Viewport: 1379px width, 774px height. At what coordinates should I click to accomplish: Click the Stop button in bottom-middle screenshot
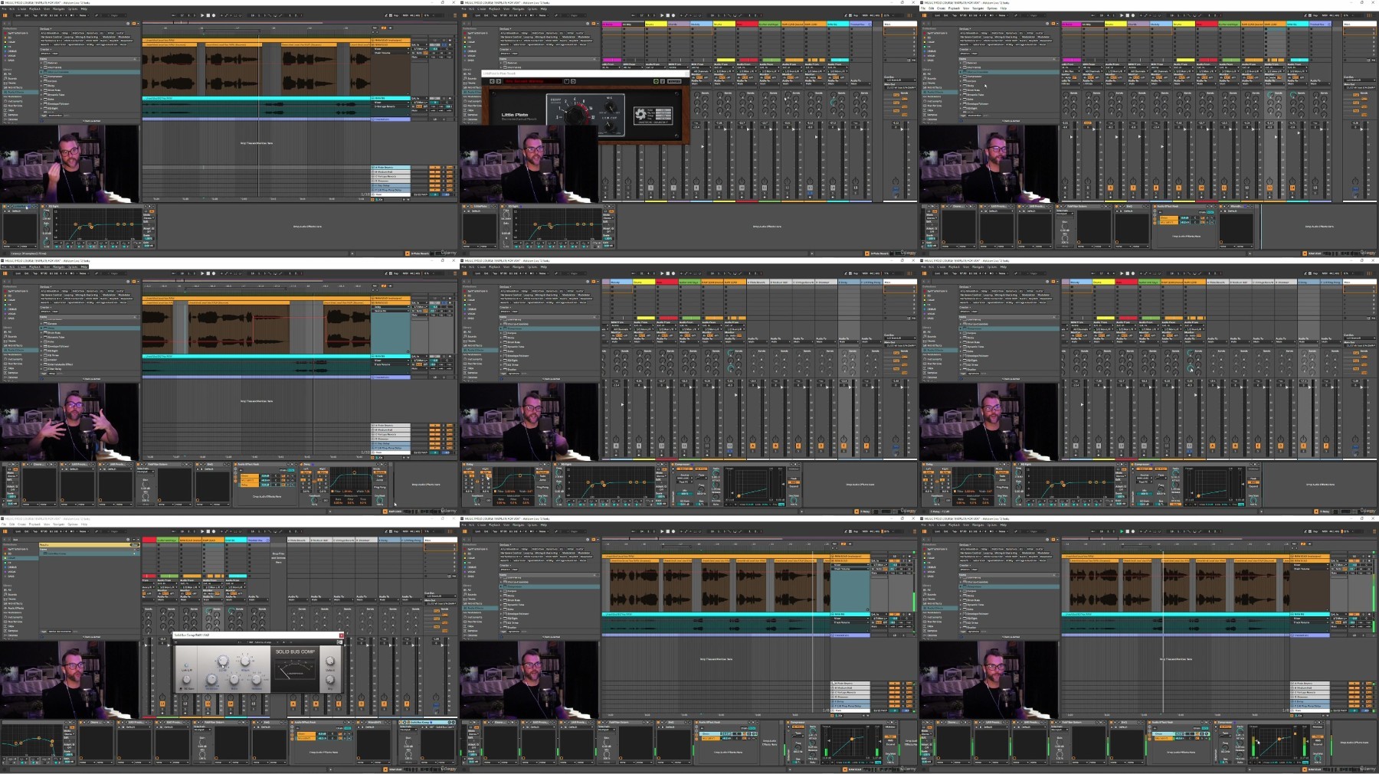click(x=667, y=531)
